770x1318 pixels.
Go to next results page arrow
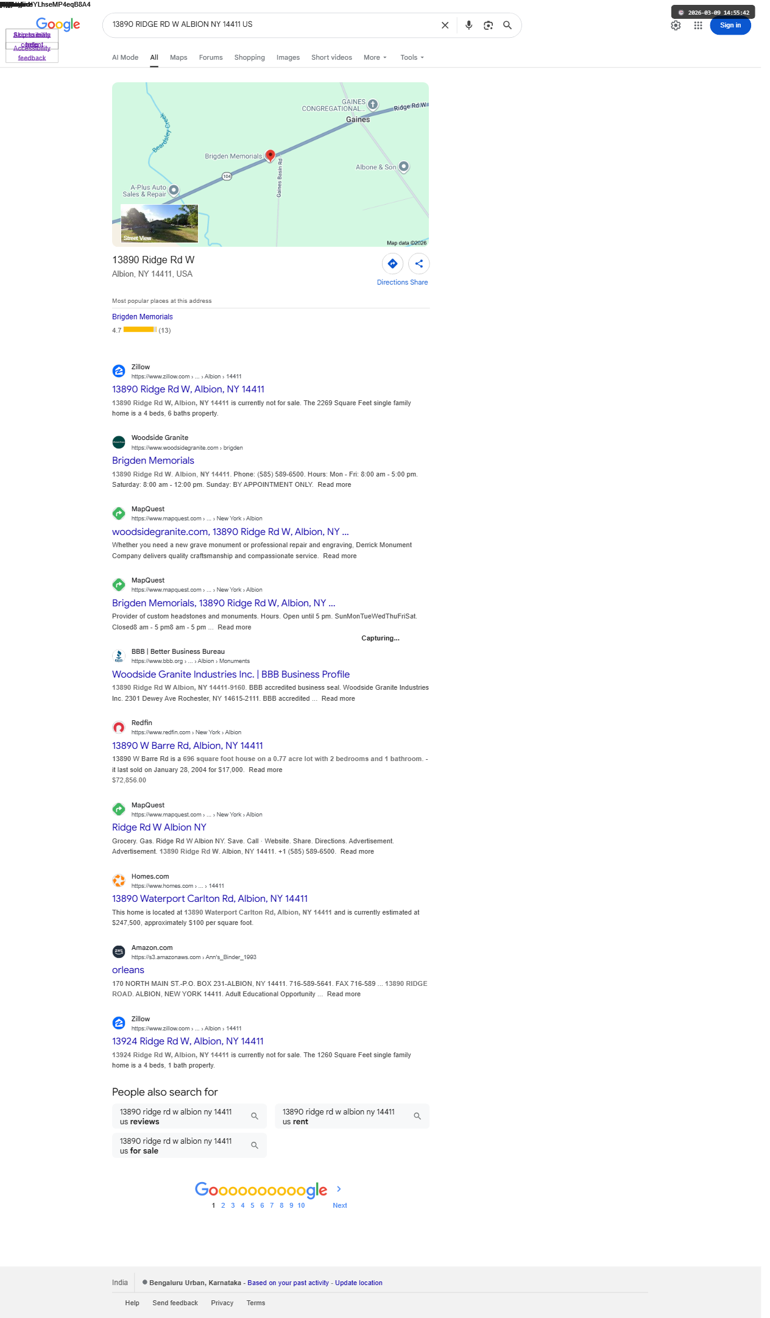click(339, 1189)
